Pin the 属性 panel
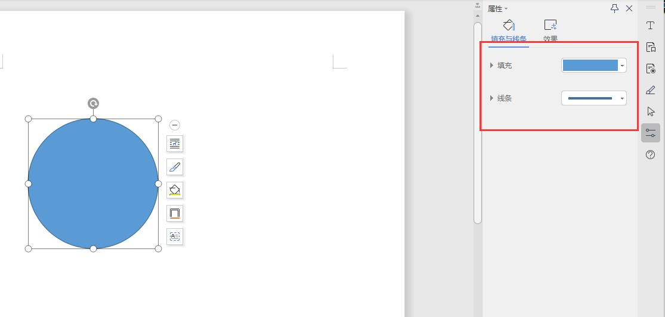 [614, 8]
